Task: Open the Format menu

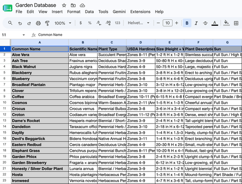Action: click(x=74, y=12)
